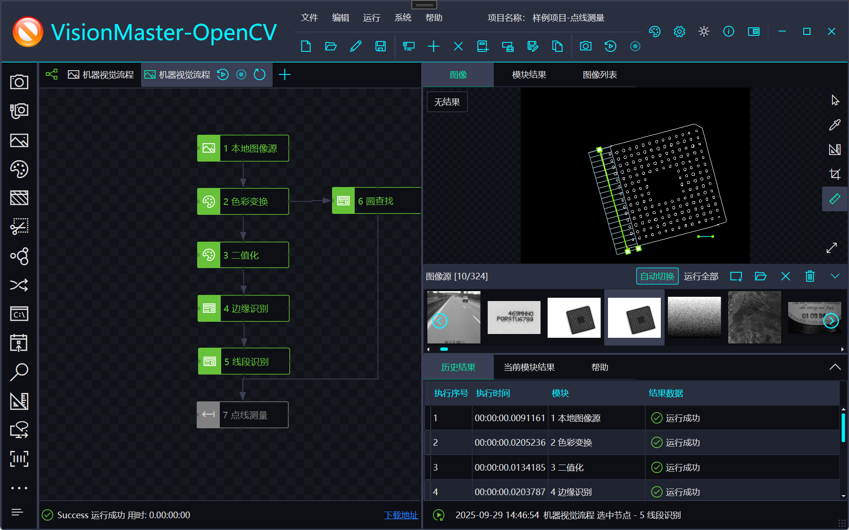The height and width of the screenshot is (530, 849).
Task: Click the trash delete image icon
Action: pyautogui.click(x=810, y=276)
